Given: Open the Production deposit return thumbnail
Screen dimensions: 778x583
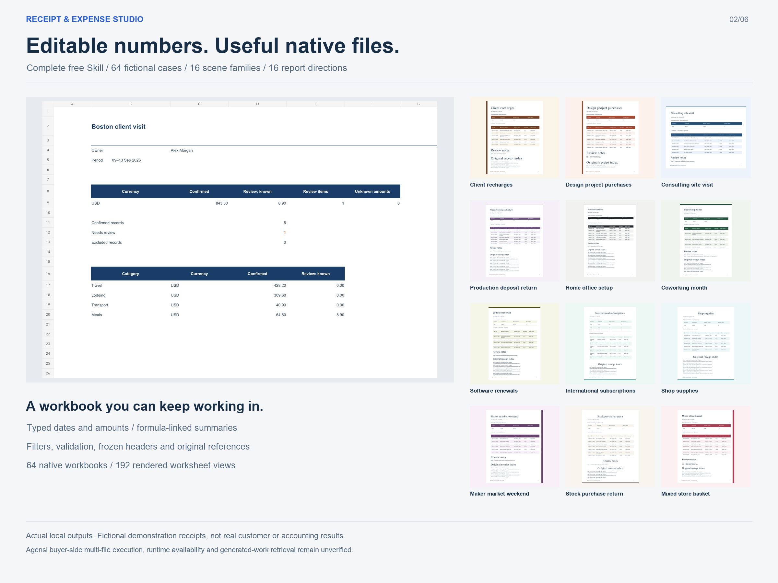Looking at the screenshot, I should 514,241.
